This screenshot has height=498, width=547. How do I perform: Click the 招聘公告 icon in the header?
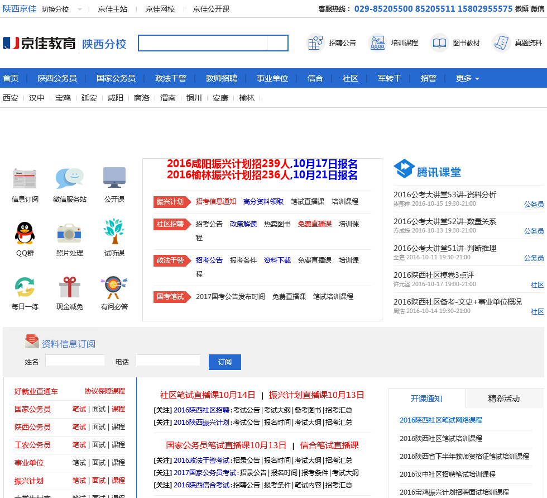point(315,43)
